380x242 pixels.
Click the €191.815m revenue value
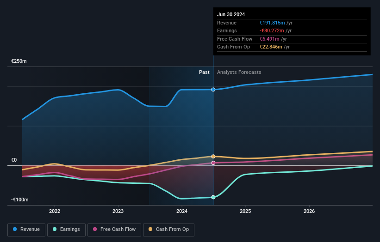272,23
